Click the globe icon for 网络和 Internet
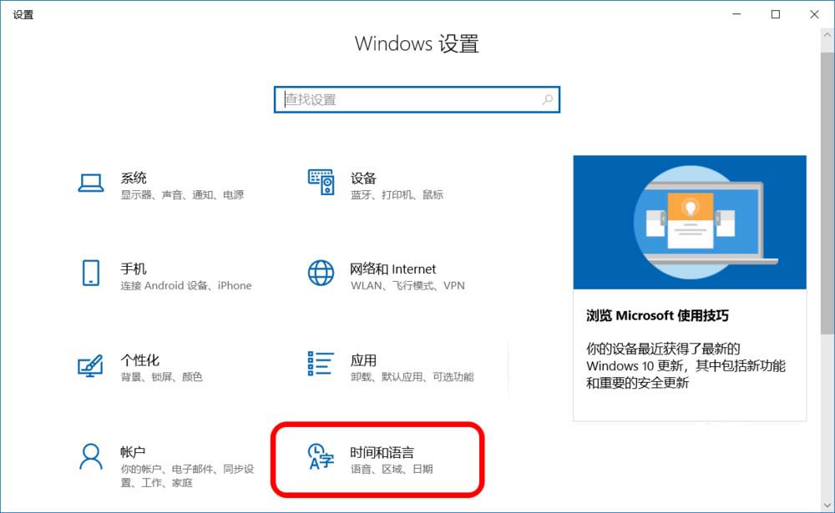The width and height of the screenshot is (835, 513). (321, 274)
